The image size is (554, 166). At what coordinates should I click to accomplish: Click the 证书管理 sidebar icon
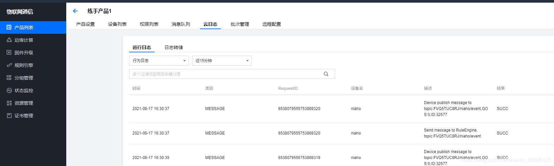[x=9, y=116]
